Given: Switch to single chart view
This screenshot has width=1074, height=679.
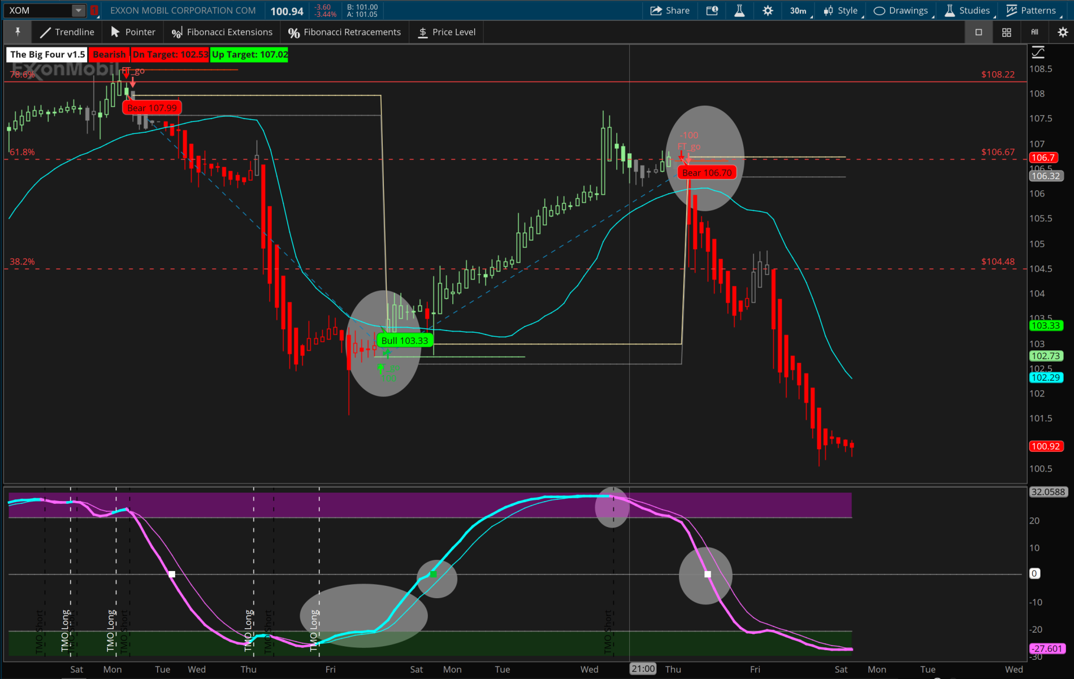Looking at the screenshot, I should click(978, 33).
